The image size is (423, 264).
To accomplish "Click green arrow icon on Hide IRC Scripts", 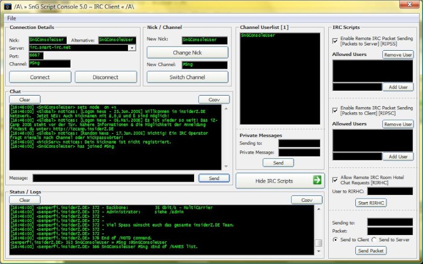I will [317, 180].
